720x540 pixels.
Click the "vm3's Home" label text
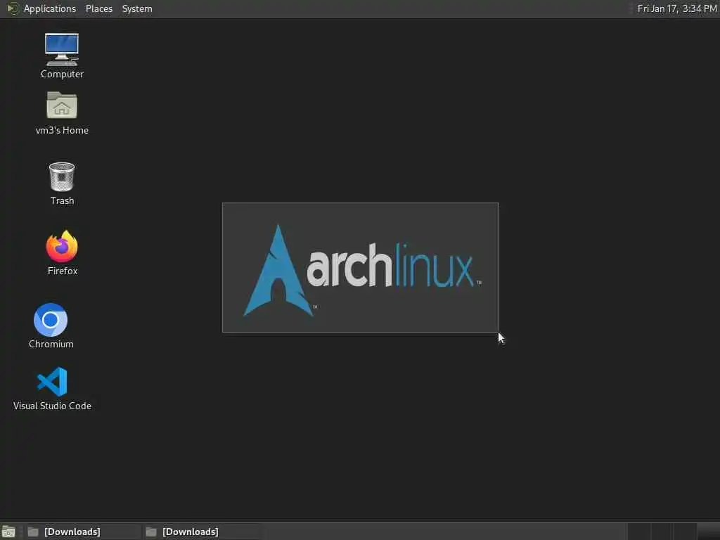click(x=62, y=130)
